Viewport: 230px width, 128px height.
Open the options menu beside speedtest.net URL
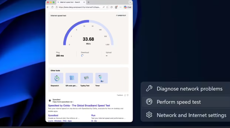[x=73, y=102]
